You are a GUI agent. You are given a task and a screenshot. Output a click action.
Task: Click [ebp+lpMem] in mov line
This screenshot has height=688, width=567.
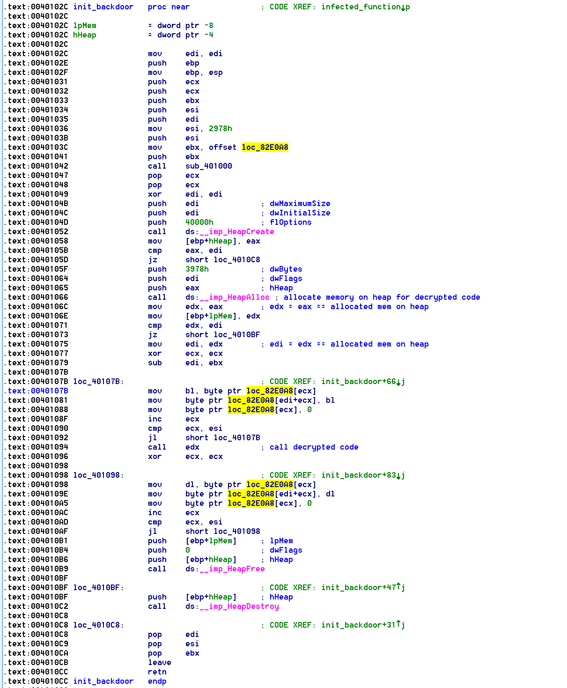211,316
